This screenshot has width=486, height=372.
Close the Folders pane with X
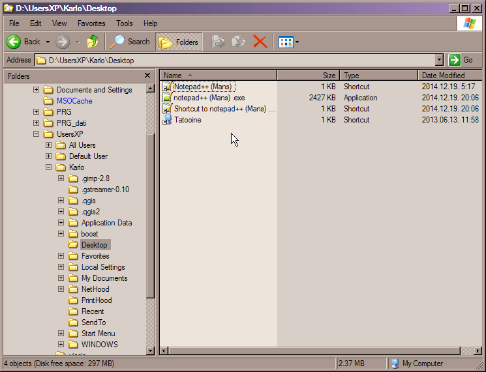click(147, 76)
